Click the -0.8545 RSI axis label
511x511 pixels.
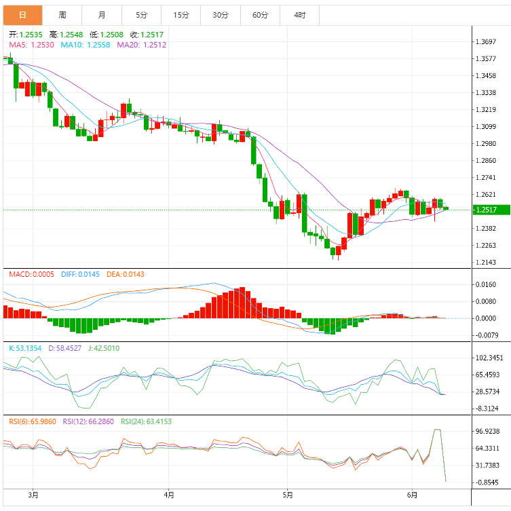[487, 482]
